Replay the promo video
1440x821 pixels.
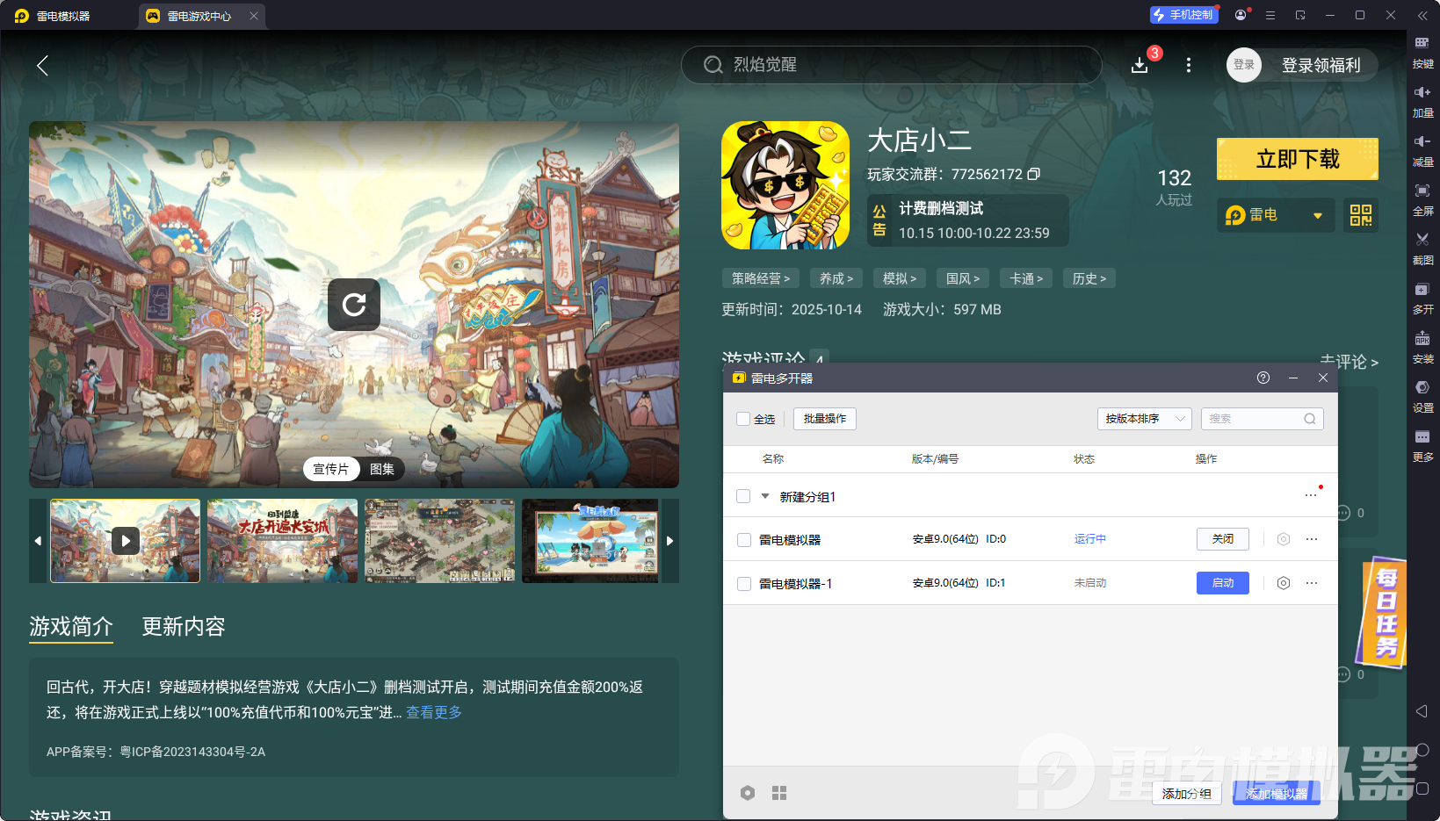[x=354, y=305]
